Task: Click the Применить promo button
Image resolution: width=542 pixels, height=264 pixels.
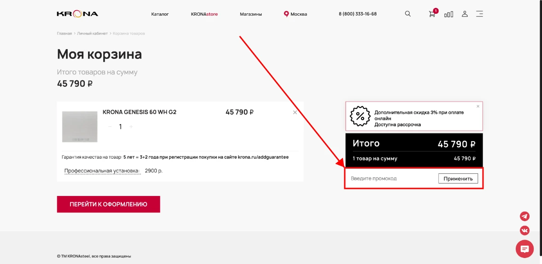Action: click(x=458, y=178)
